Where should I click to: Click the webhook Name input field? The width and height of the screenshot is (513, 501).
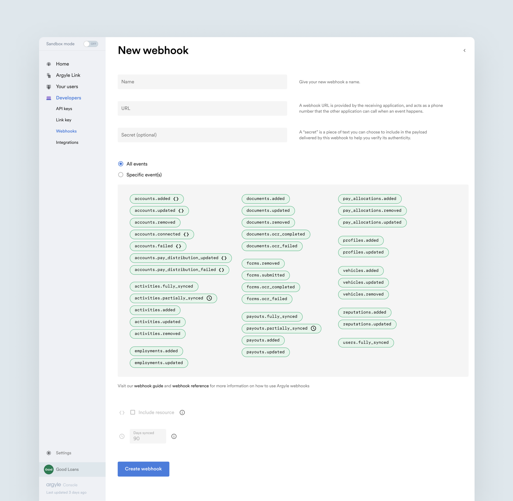click(202, 82)
